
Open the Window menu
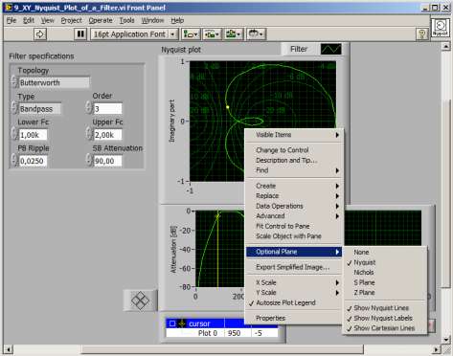(152, 20)
